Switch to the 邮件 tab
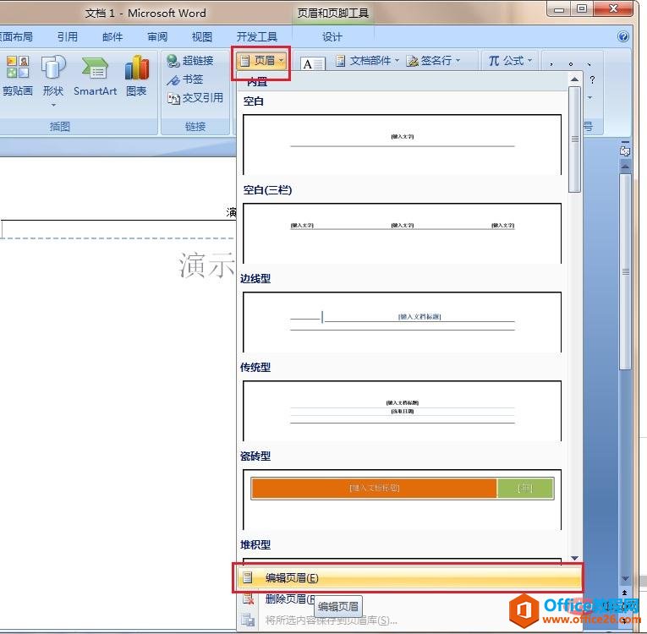The width and height of the screenshot is (647, 634). click(112, 36)
